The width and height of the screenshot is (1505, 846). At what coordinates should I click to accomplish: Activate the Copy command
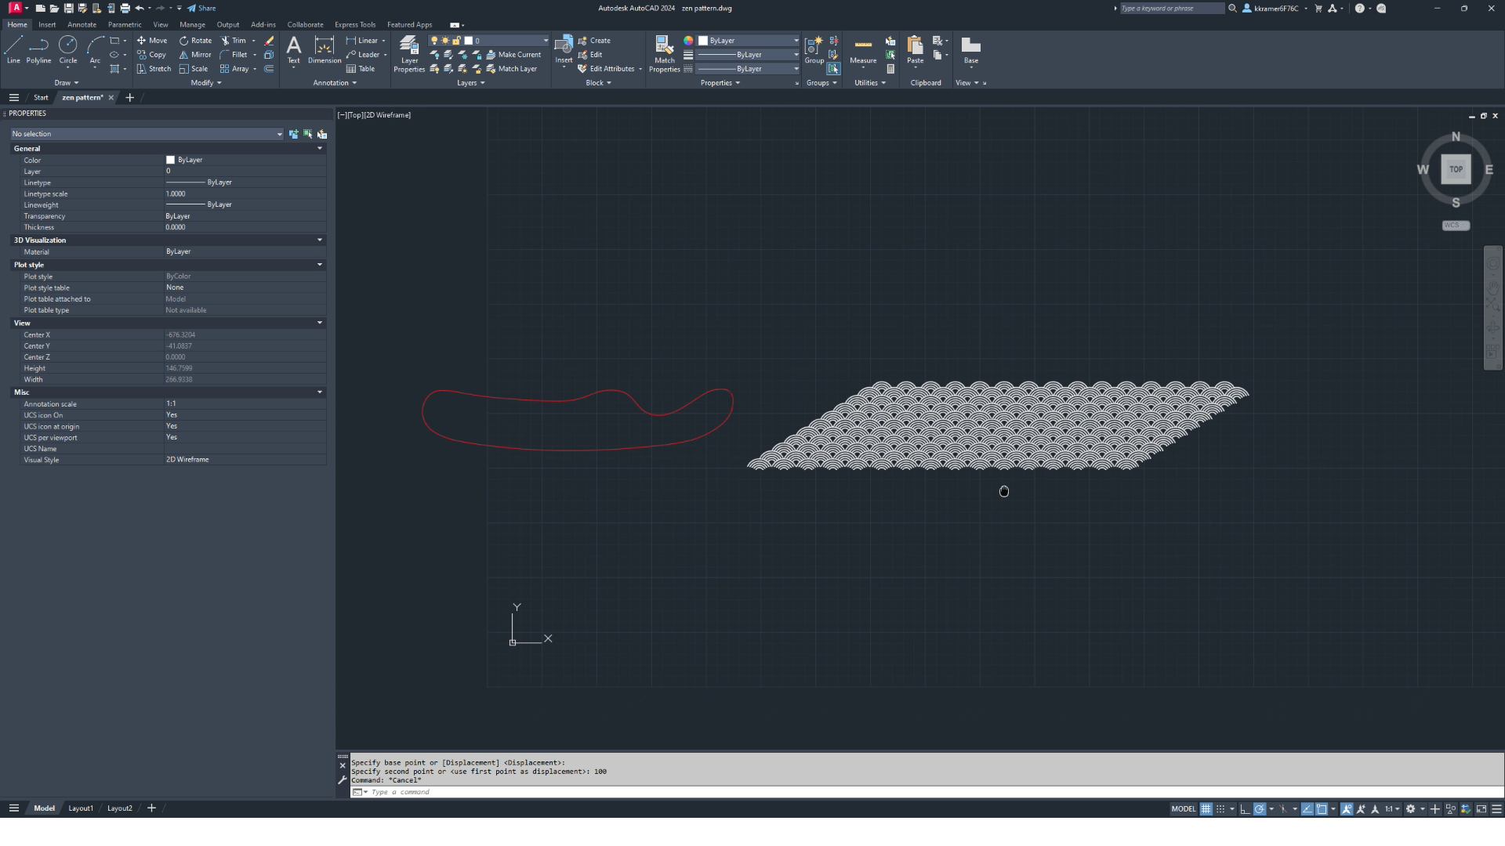click(x=152, y=55)
